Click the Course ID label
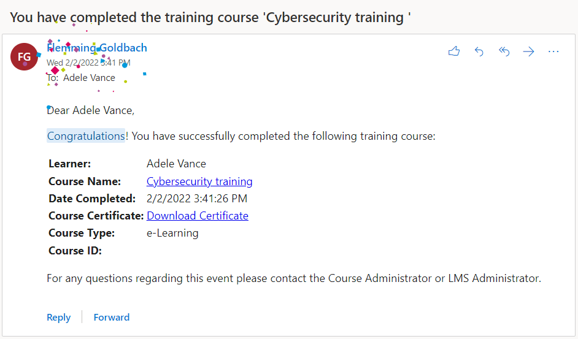The width and height of the screenshot is (578, 339). [75, 250]
